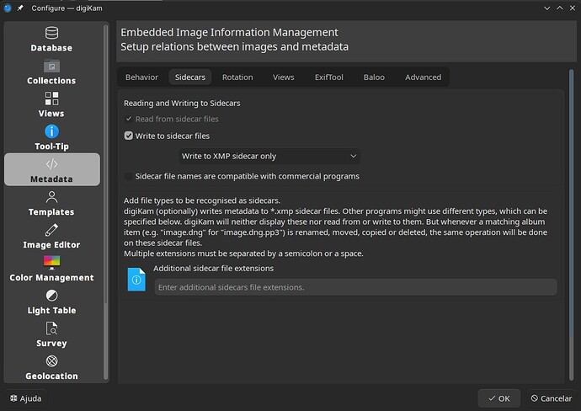Switch to the ExifTool tab

click(x=329, y=77)
